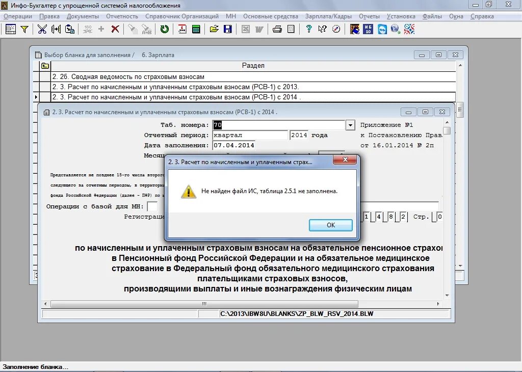
Task: Click the globe internet icon
Action: (396, 29)
